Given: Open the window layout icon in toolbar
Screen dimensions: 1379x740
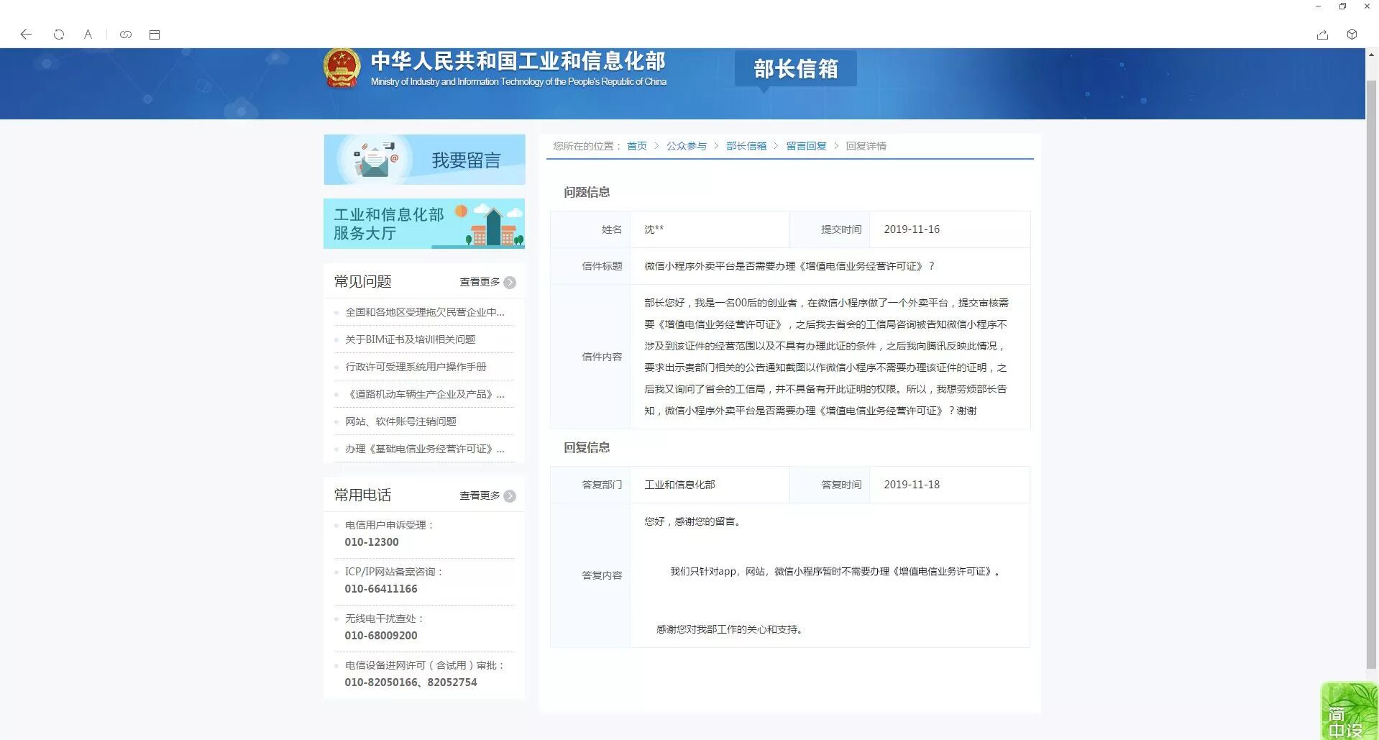Looking at the screenshot, I should [155, 35].
